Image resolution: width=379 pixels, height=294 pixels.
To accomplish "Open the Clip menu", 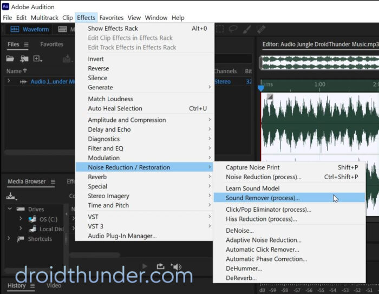I will click(x=68, y=18).
